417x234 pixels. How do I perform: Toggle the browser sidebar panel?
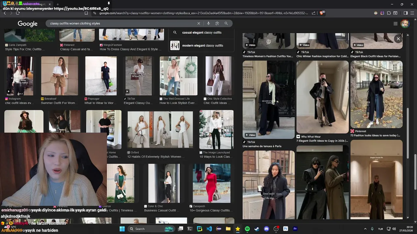pyautogui.click(x=406, y=13)
